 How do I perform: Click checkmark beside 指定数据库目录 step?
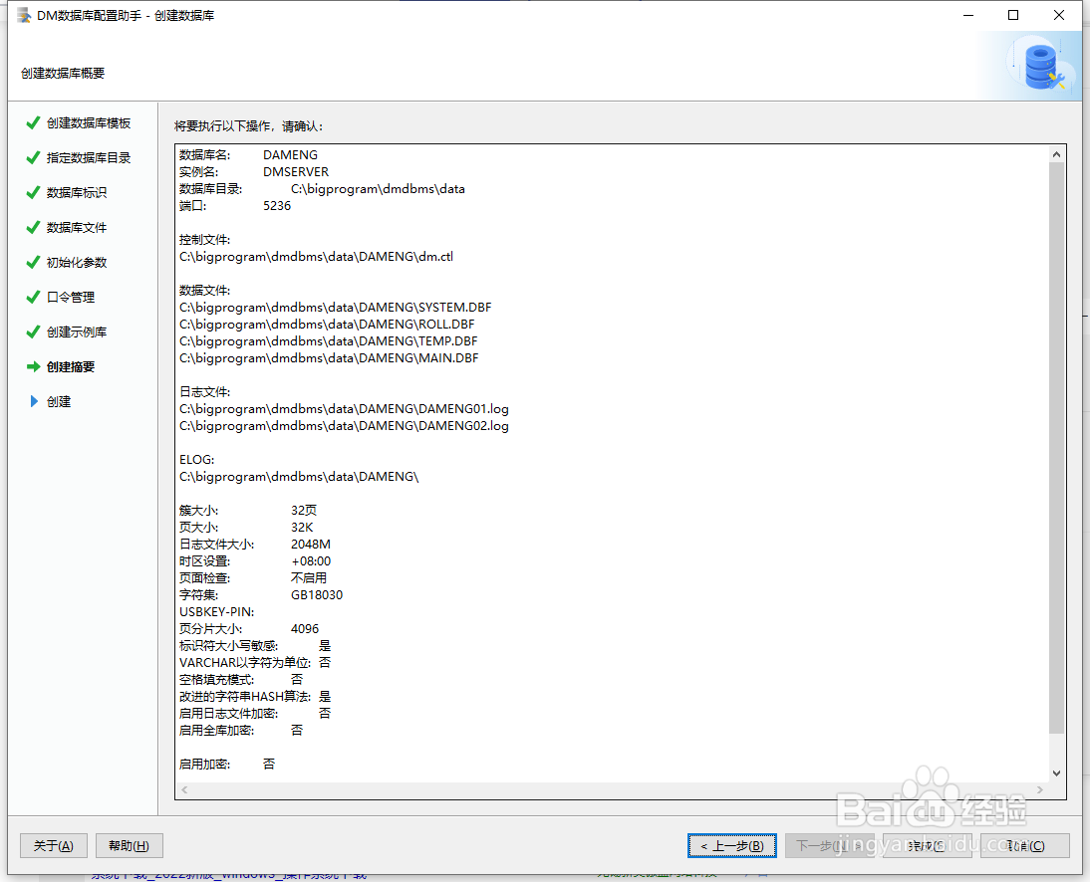point(33,157)
